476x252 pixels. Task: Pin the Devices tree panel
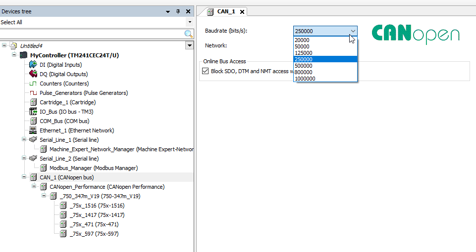tap(178, 11)
